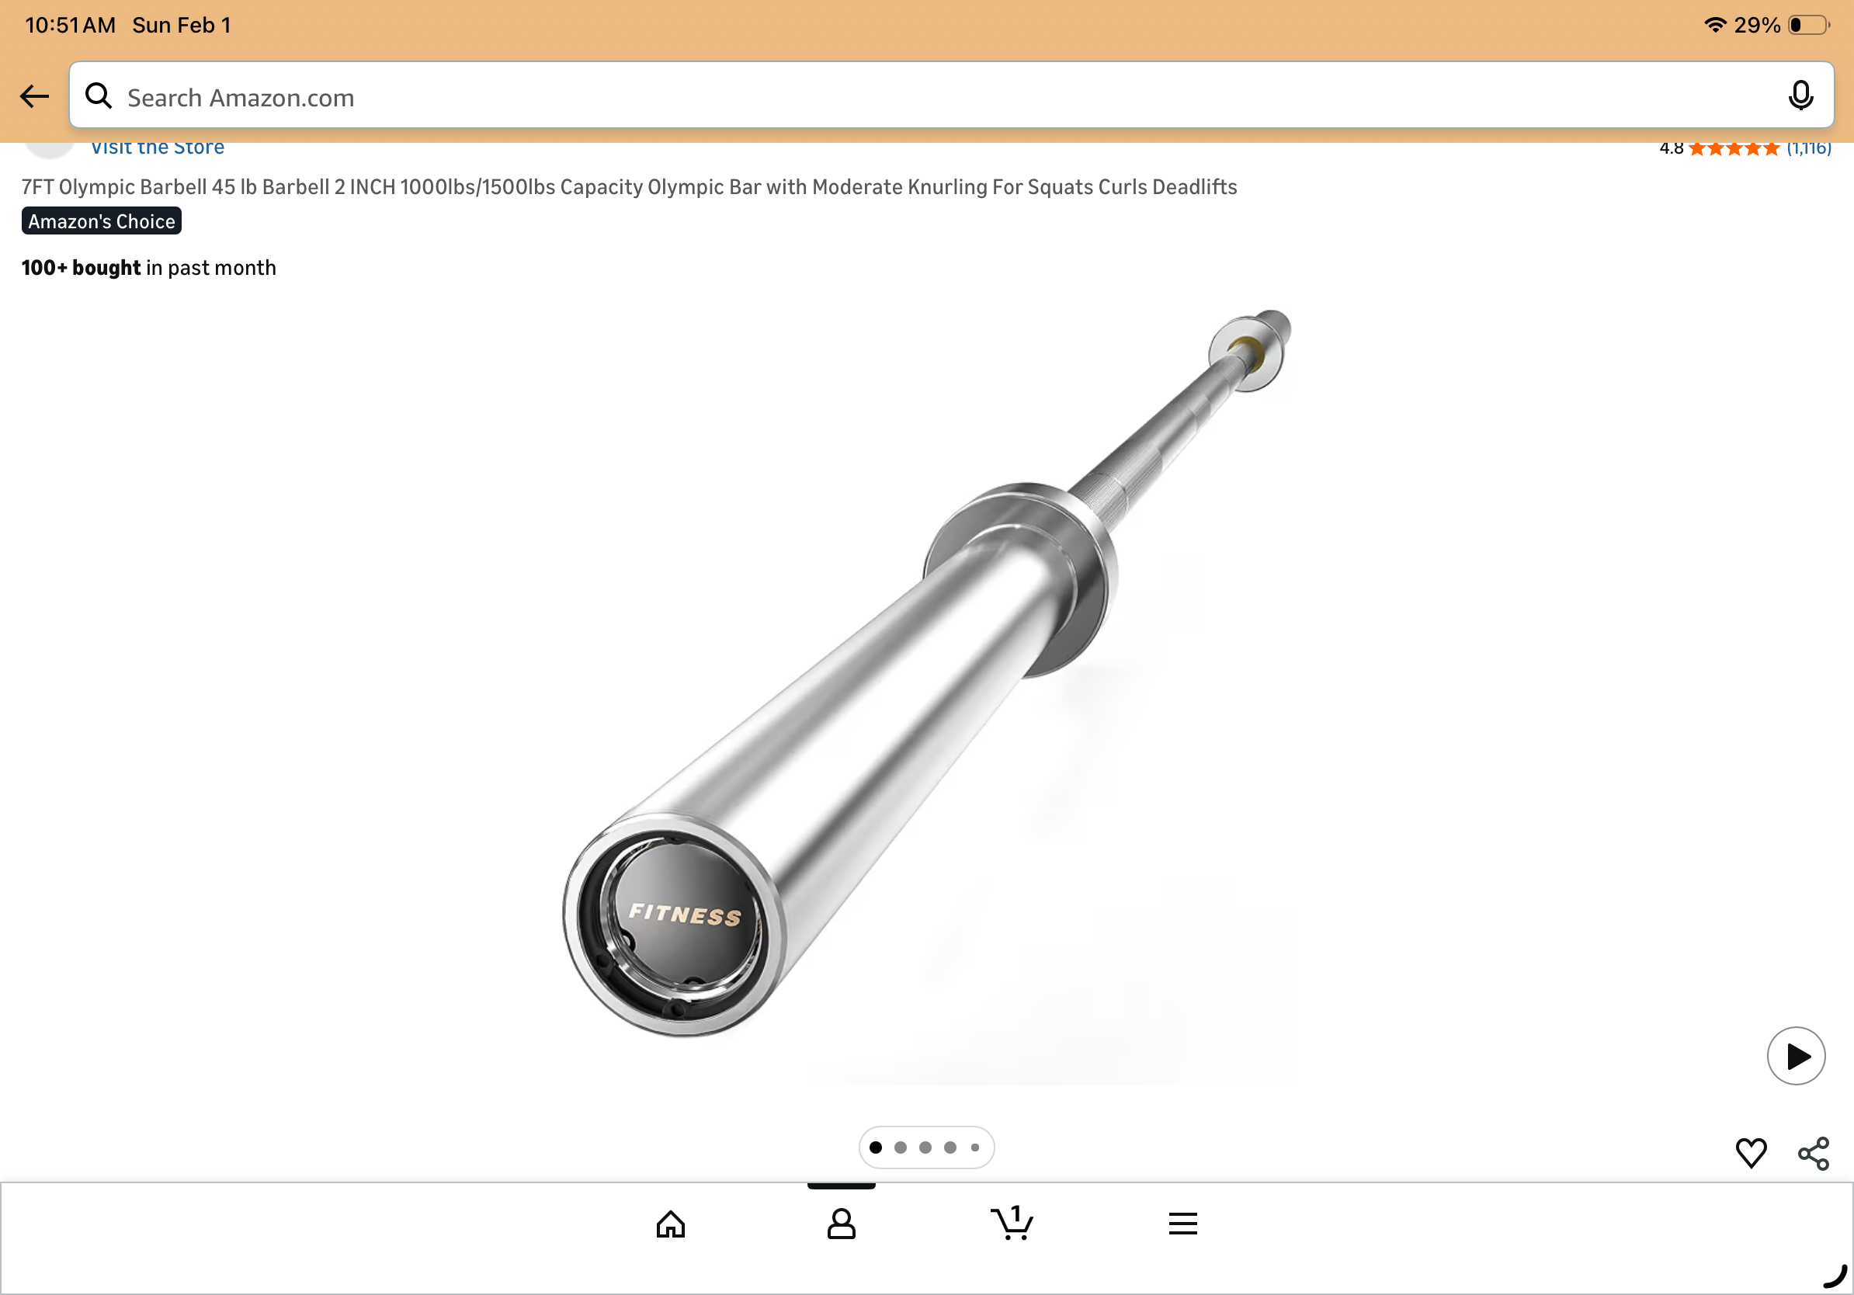Screen dimensions: 1854x1295
Task: Add barbell to wishlist heart
Action: pyautogui.click(x=1751, y=1152)
